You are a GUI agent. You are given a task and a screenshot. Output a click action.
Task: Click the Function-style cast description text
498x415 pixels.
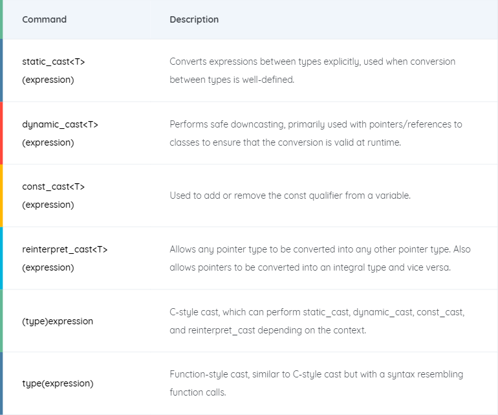(x=316, y=383)
